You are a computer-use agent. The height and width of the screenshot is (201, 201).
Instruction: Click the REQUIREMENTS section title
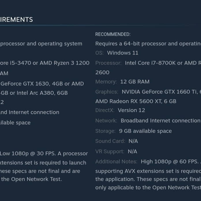(16, 20)
